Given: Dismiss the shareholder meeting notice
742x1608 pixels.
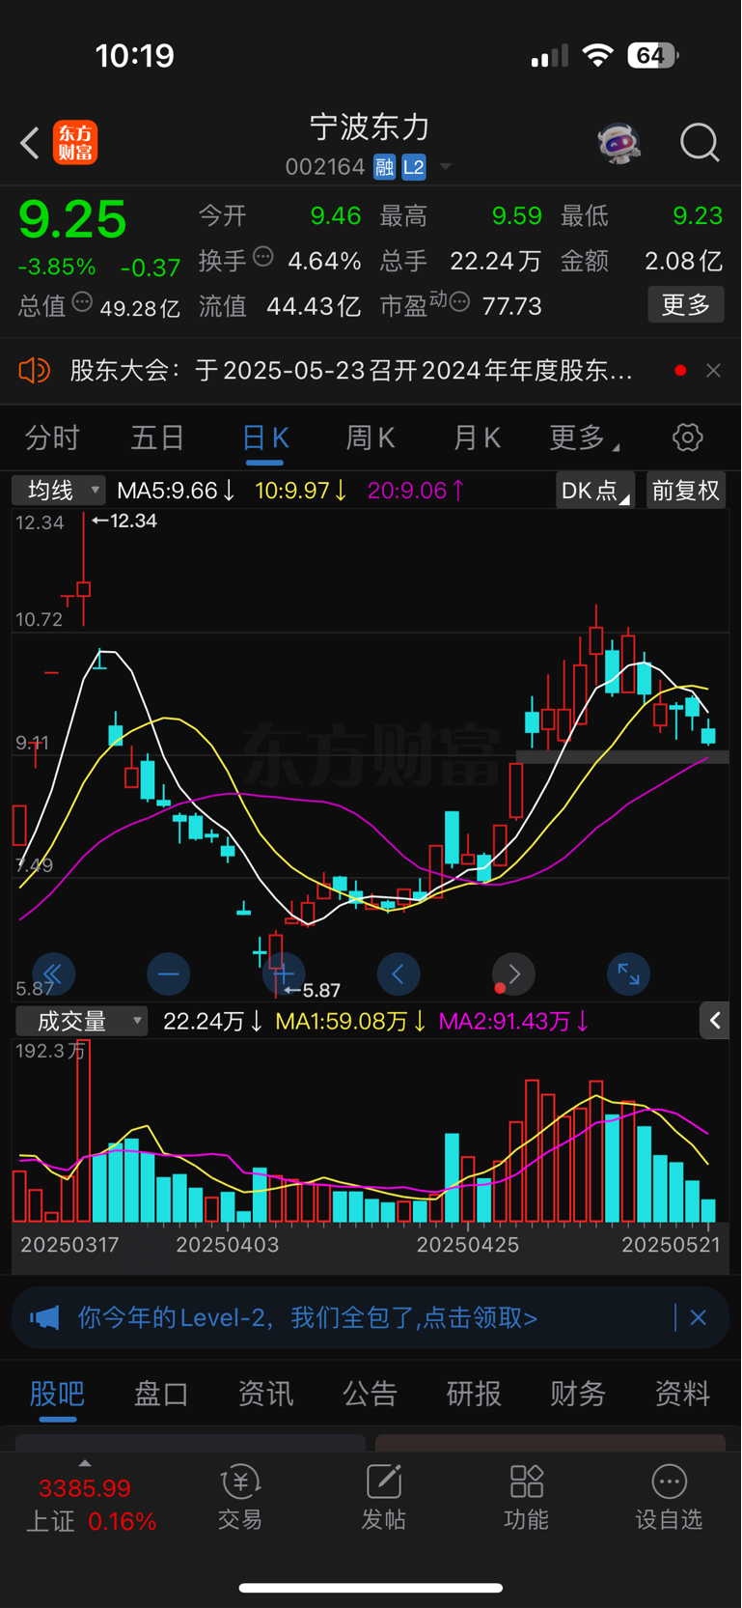Looking at the screenshot, I should [x=713, y=371].
